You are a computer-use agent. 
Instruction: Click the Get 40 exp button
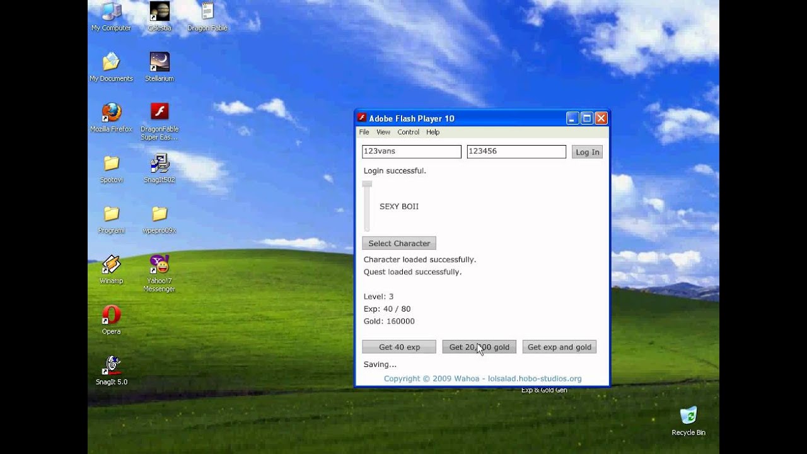point(399,347)
